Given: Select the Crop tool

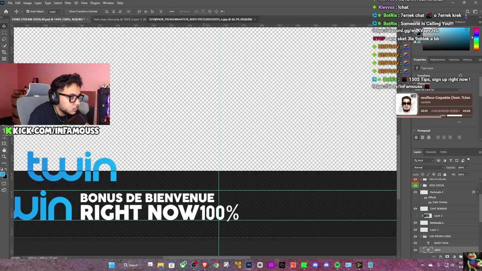Looking at the screenshot, I should [x=4, y=52].
